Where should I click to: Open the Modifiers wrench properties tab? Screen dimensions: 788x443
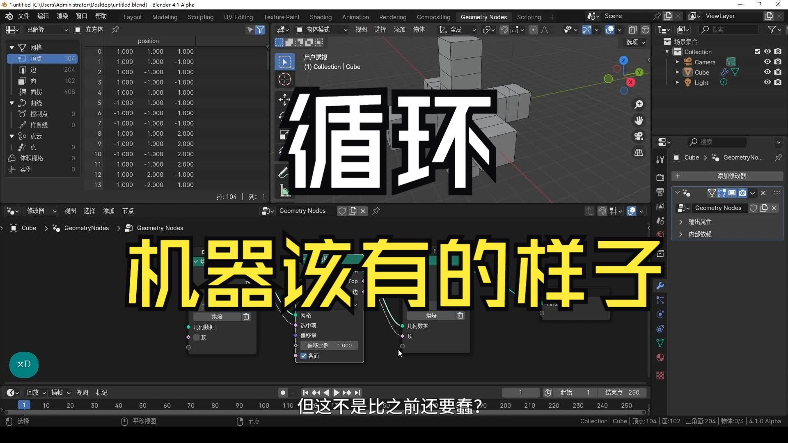660,286
